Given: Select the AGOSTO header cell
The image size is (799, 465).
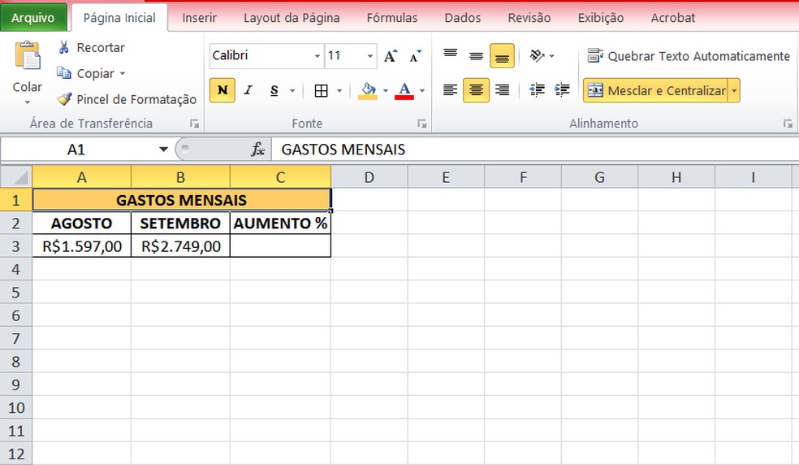Looking at the screenshot, I should (x=81, y=223).
